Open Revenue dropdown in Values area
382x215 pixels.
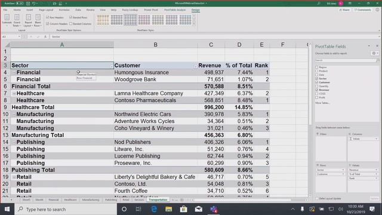tap(376, 170)
